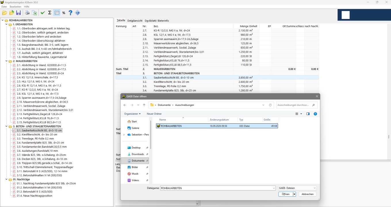391x207 pixels.
Task: Click the percent toolbar icon
Action: point(64,13)
